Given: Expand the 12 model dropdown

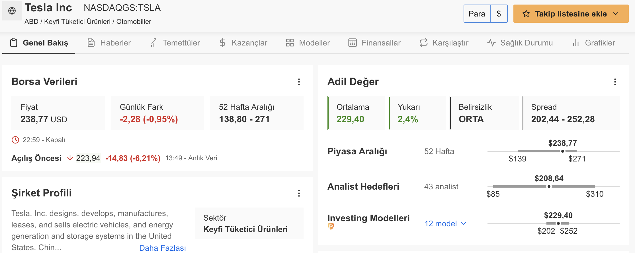Looking at the screenshot, I should point(445,224).
